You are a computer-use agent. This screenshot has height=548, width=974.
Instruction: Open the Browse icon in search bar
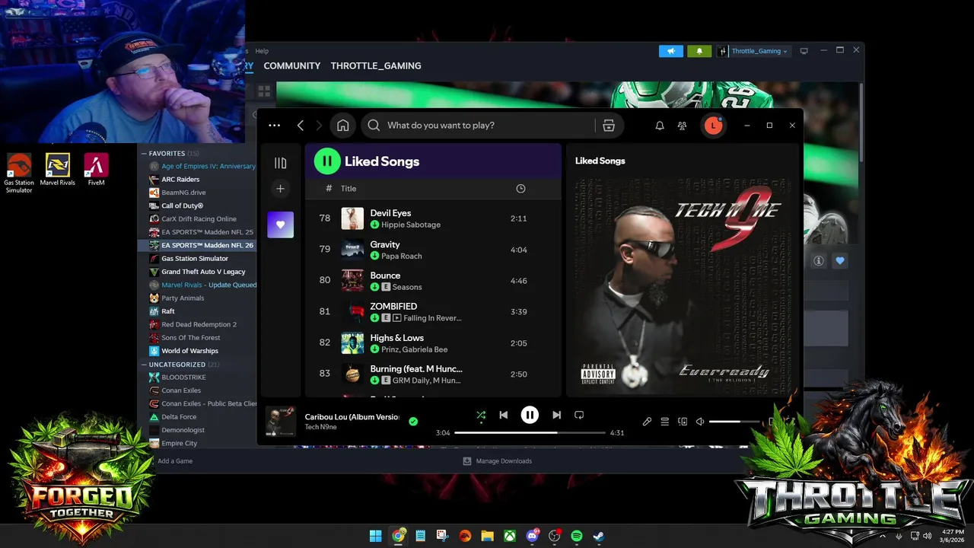coord(609,126)
